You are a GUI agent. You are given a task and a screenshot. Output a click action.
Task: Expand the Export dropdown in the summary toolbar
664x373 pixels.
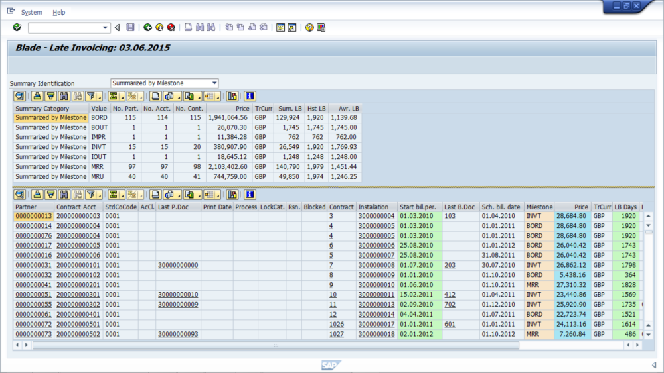coord(199,97)
